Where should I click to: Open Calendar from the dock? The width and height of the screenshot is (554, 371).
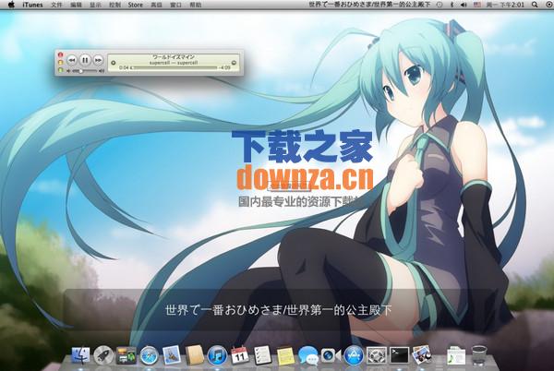240,354
